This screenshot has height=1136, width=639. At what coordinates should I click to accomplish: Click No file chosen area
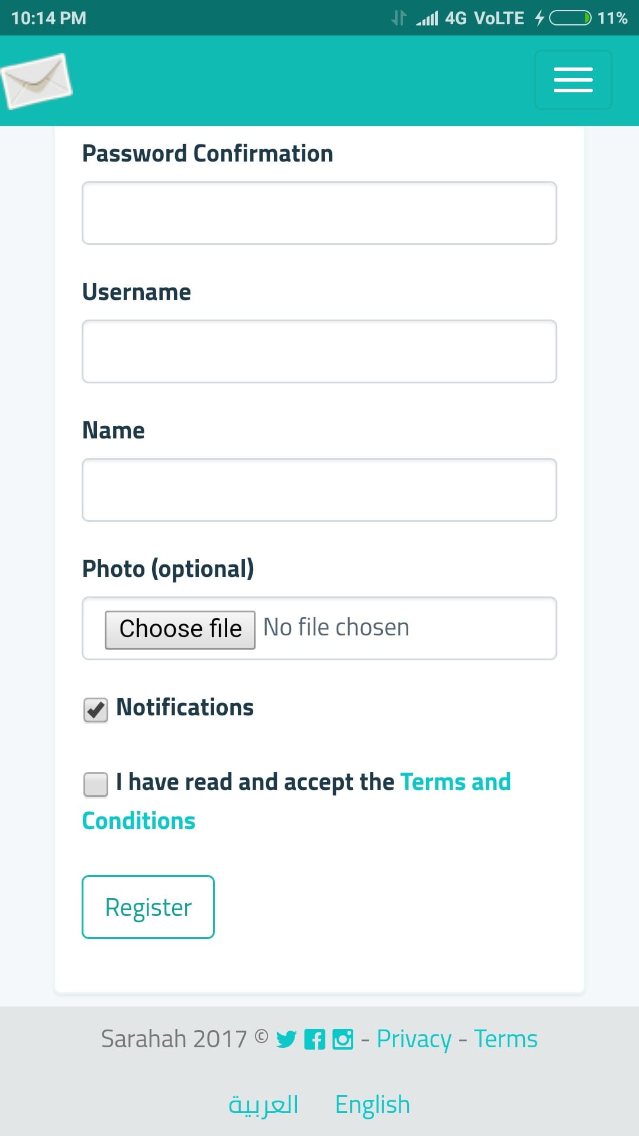point(335,627)
